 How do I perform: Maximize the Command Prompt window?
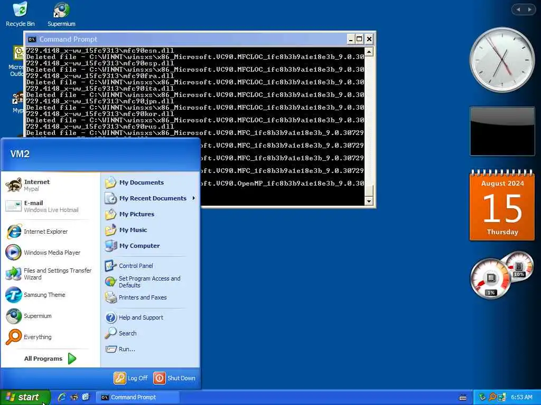[x=359, y=39]
